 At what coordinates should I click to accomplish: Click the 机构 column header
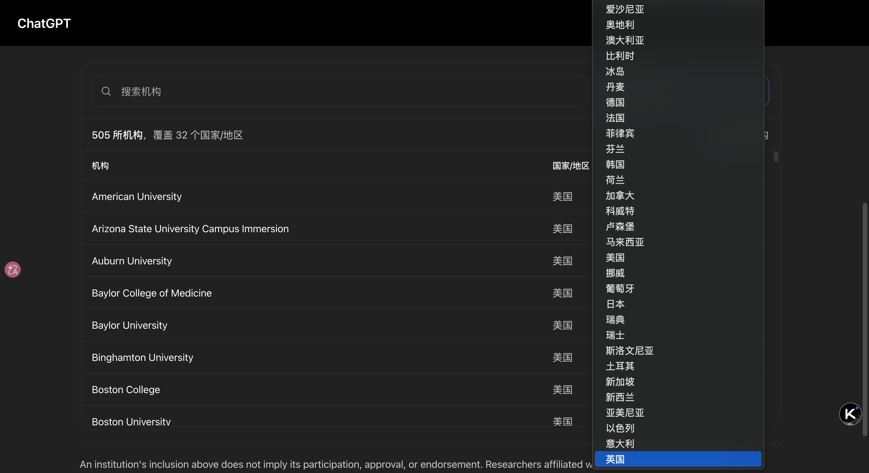tap(100, 166)
